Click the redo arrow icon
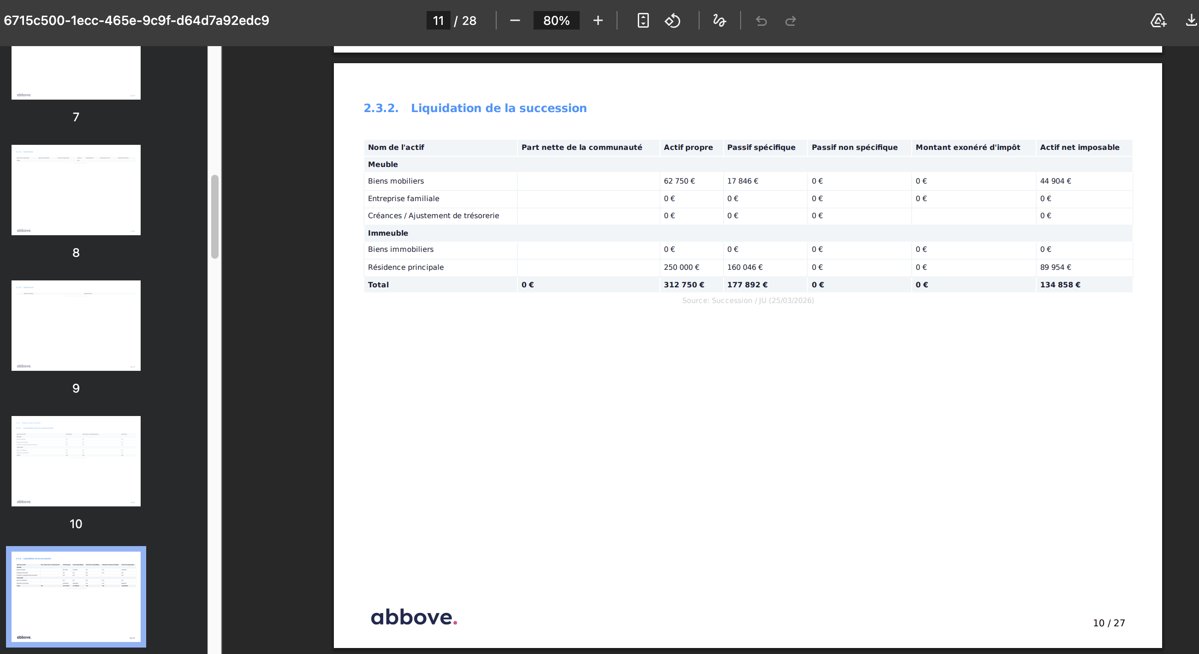Image resolution: width=1199 pixels, height=654 pixels. (x=790, y=21)
